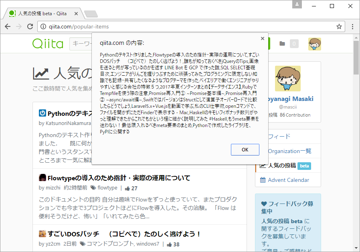Reload the page with the refresh icon
360x252 pixels.
click(x=30, y=26)
